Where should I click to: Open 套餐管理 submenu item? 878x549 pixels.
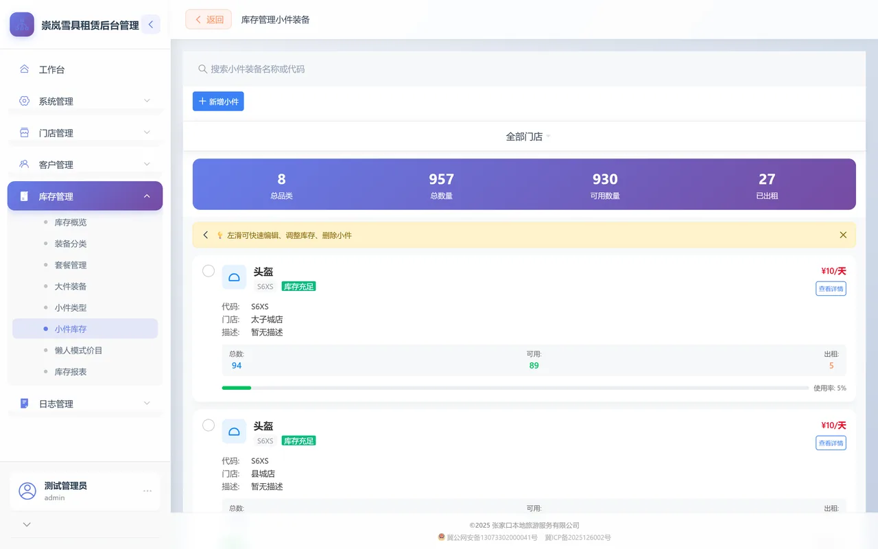click(85, 265)
